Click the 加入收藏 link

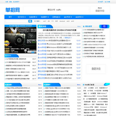click(x=107, y=2)
